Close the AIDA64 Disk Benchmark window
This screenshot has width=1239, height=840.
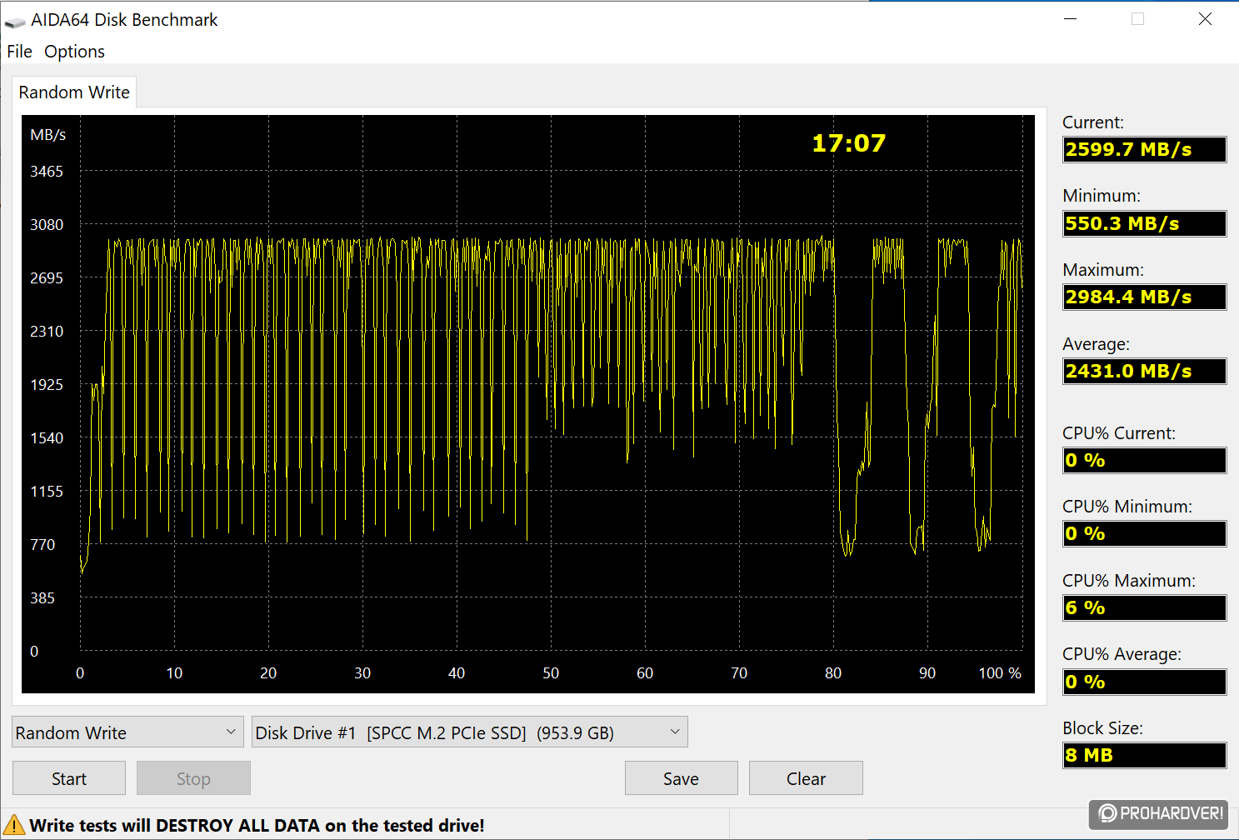1205,19
